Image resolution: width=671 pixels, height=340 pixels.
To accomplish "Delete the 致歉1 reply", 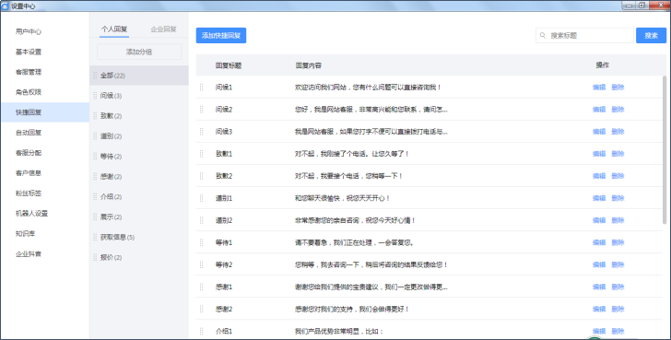I will [x=618, y=154].
